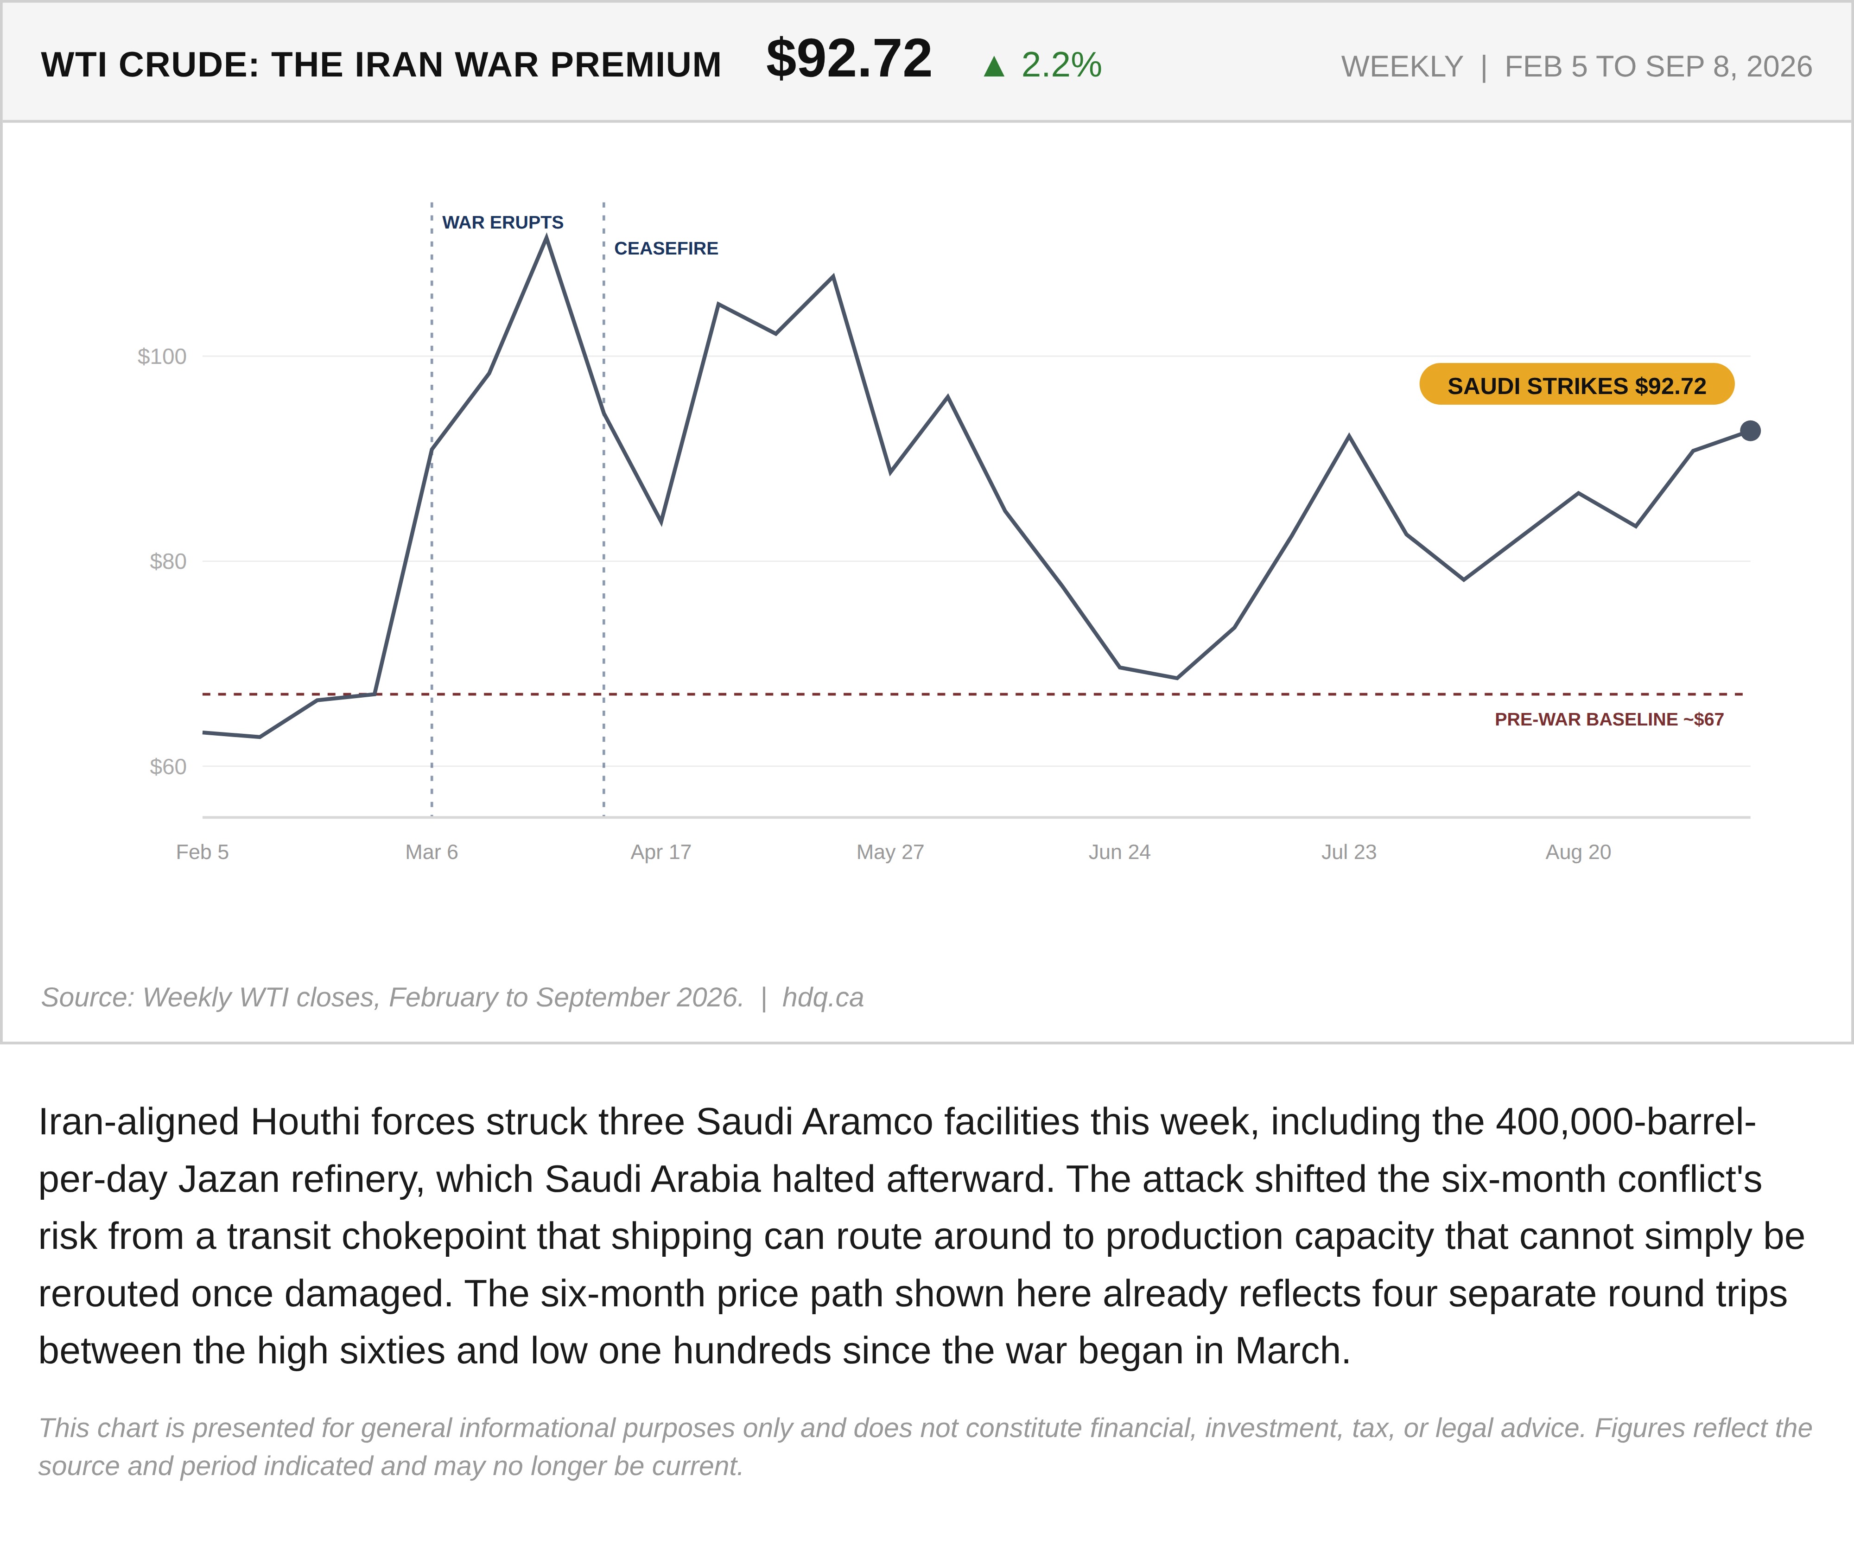Click the Feb 5 x-axis label
The width and height of the screenshot is (1854, 1546).
click(202, 852)
